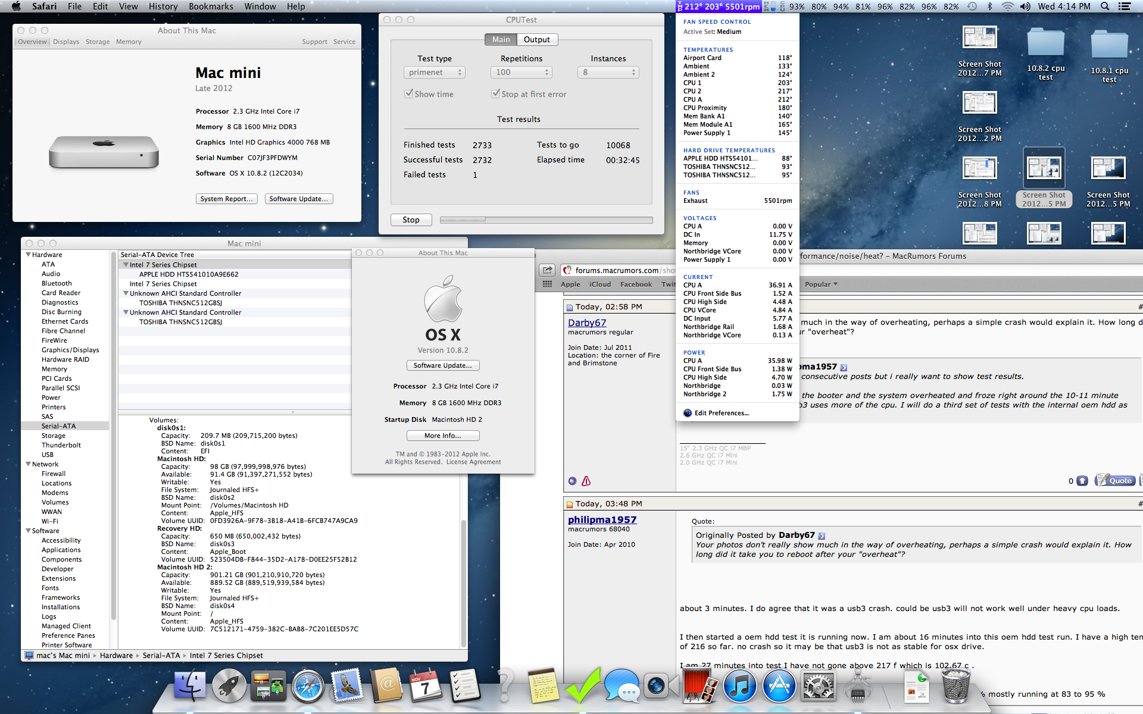
Task: Open Spotlight search in menu bar
Action: 1105,7
